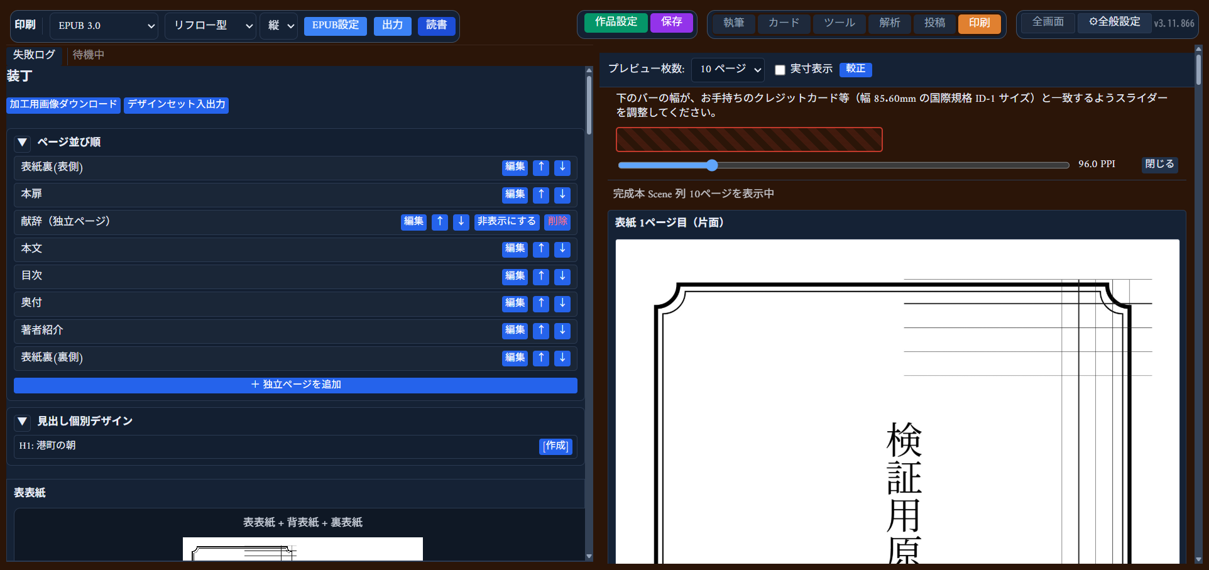1209x570 pixels.
Task: Open EPUB 3.0 format dropdown
Action: (104, 26)
